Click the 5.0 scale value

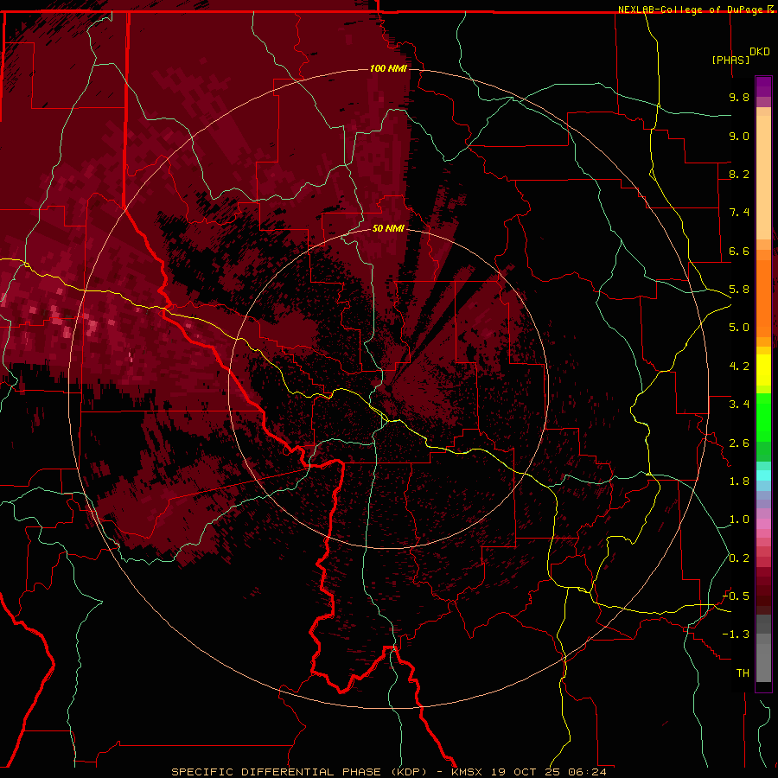739,328
